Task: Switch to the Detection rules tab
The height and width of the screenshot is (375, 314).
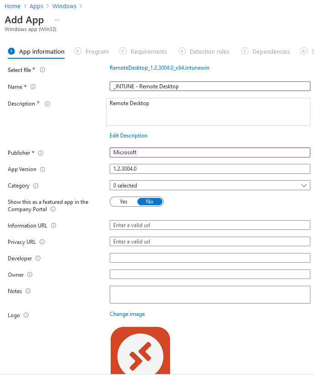Action: coord(204,52)
